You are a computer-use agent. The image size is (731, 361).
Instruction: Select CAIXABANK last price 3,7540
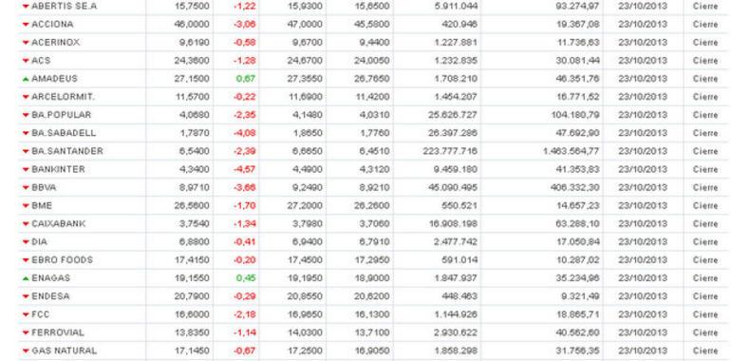[195, 223]
